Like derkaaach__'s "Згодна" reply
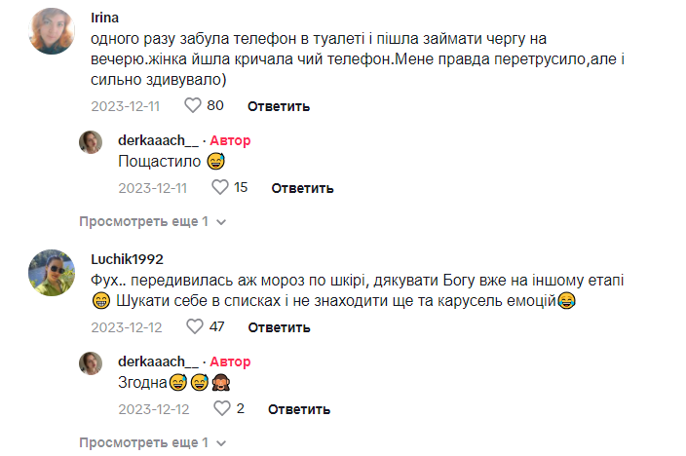 221,408
